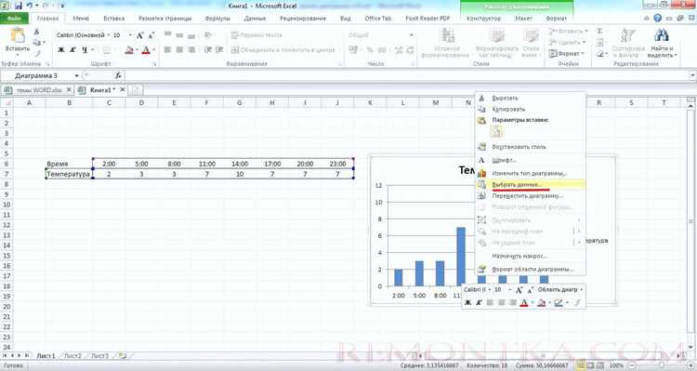Open the font size dropdown in ribbon
The width and height of the screenshot is (697, 371).
130,35
